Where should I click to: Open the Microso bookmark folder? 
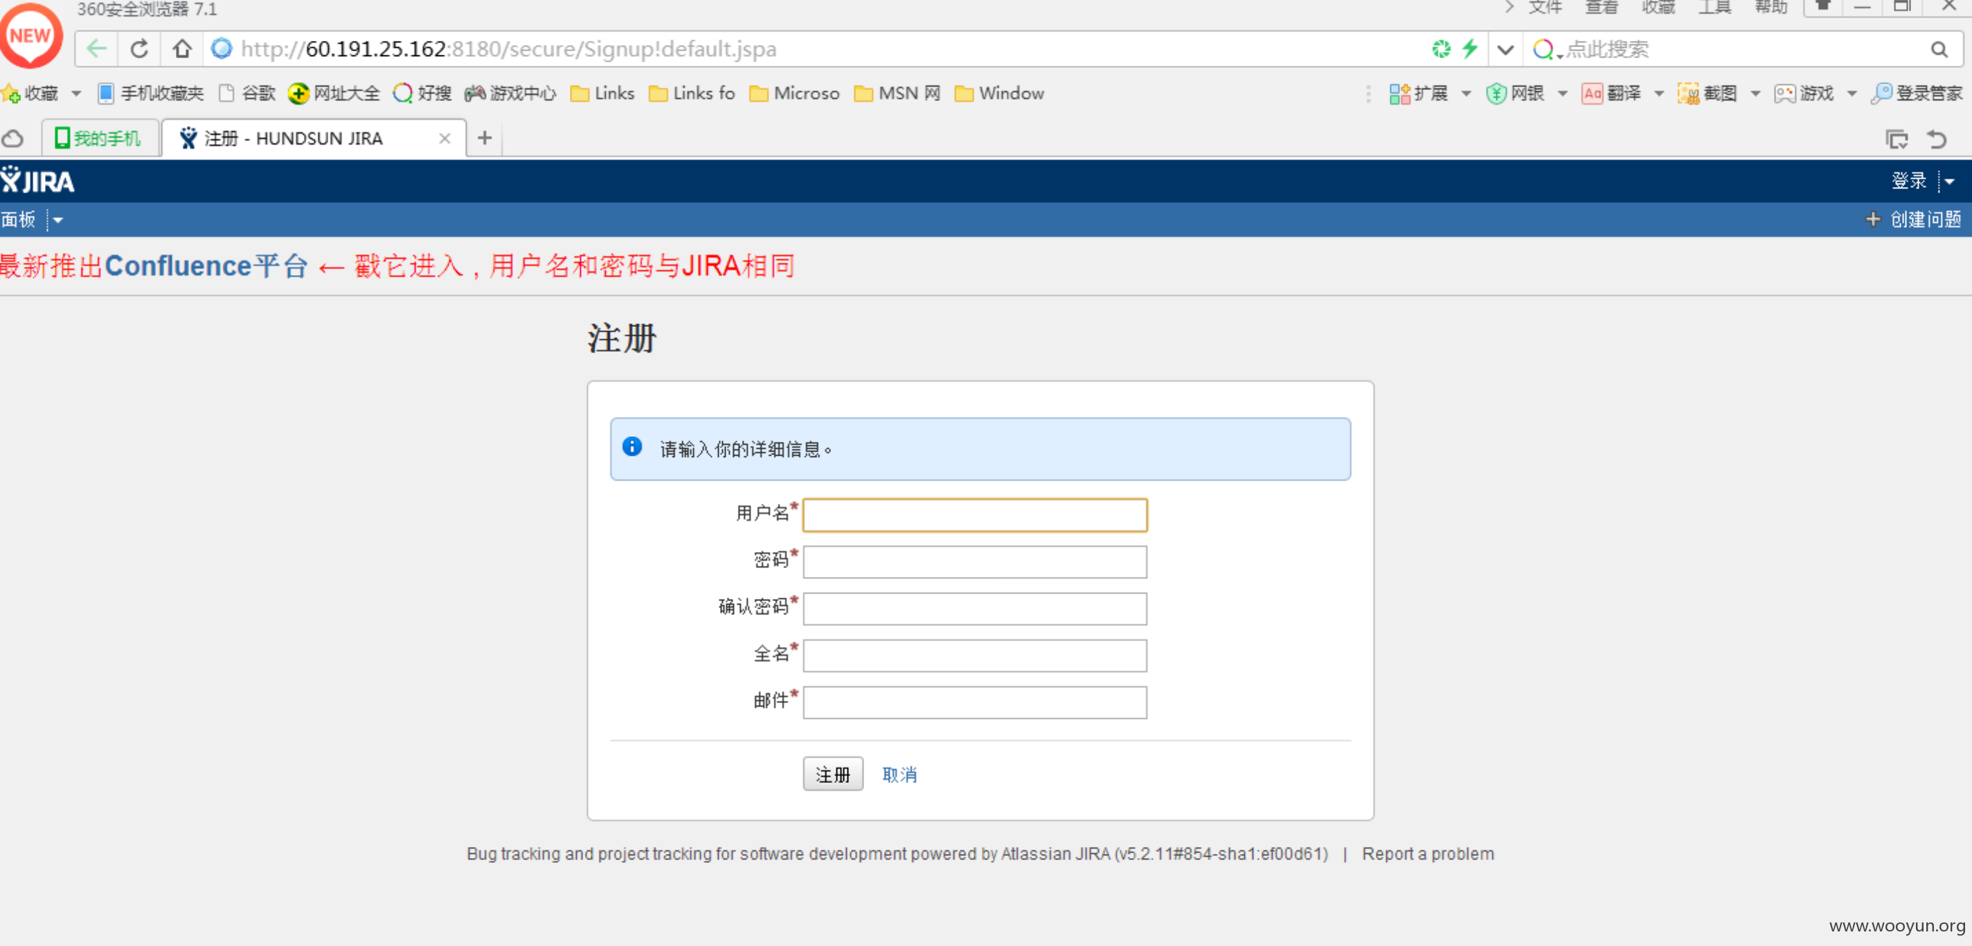point(795,93)
